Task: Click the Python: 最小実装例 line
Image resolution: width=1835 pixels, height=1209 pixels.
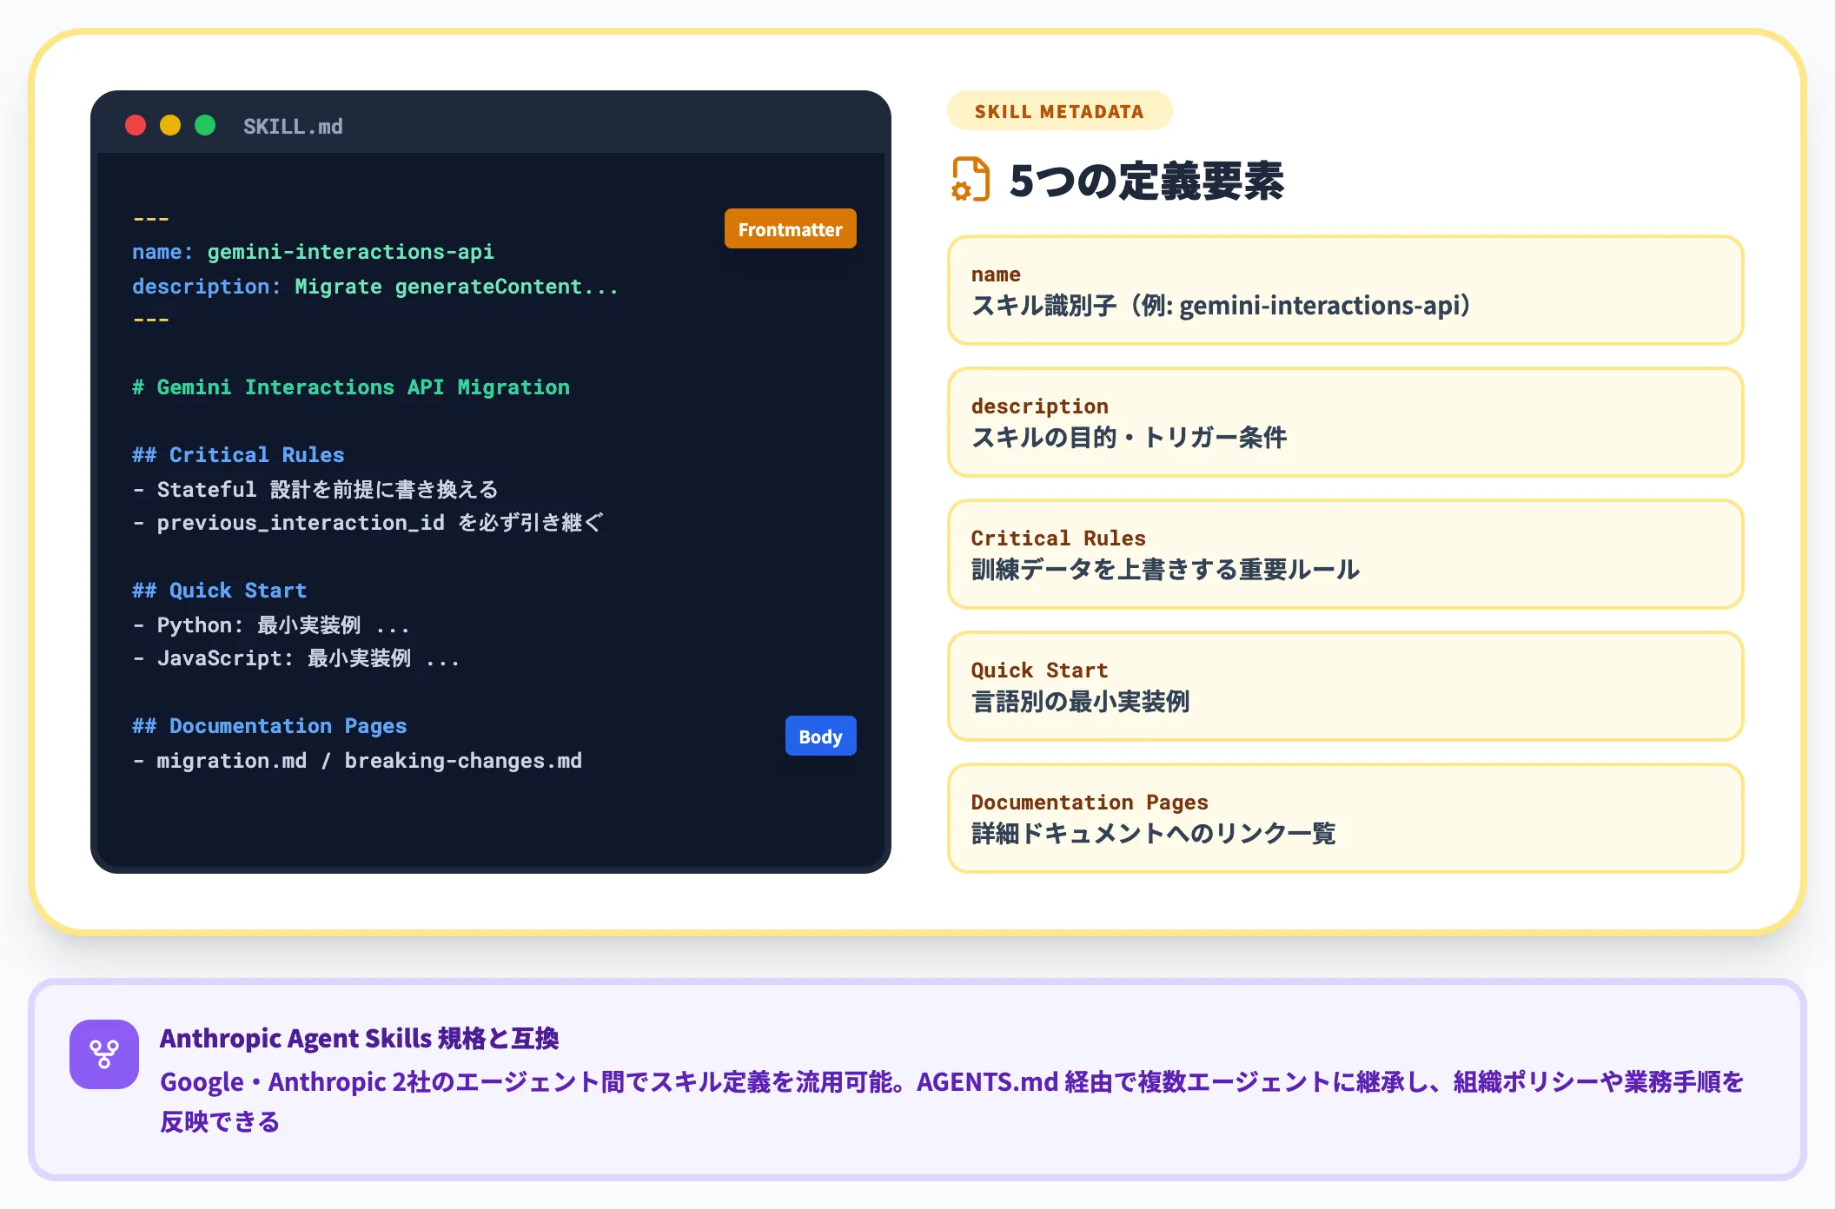Action: click(270, 625)
